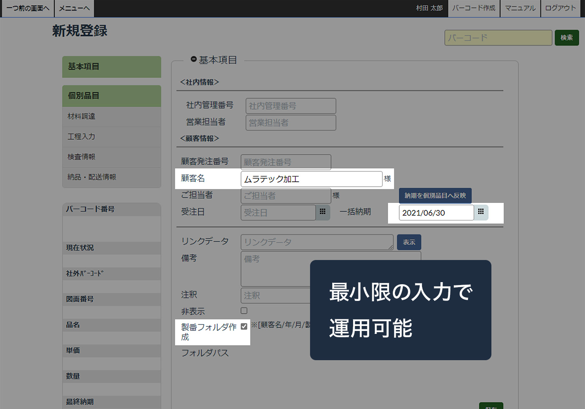
Task: Collapse the 基本項目 section header
Action: (194, 60)
